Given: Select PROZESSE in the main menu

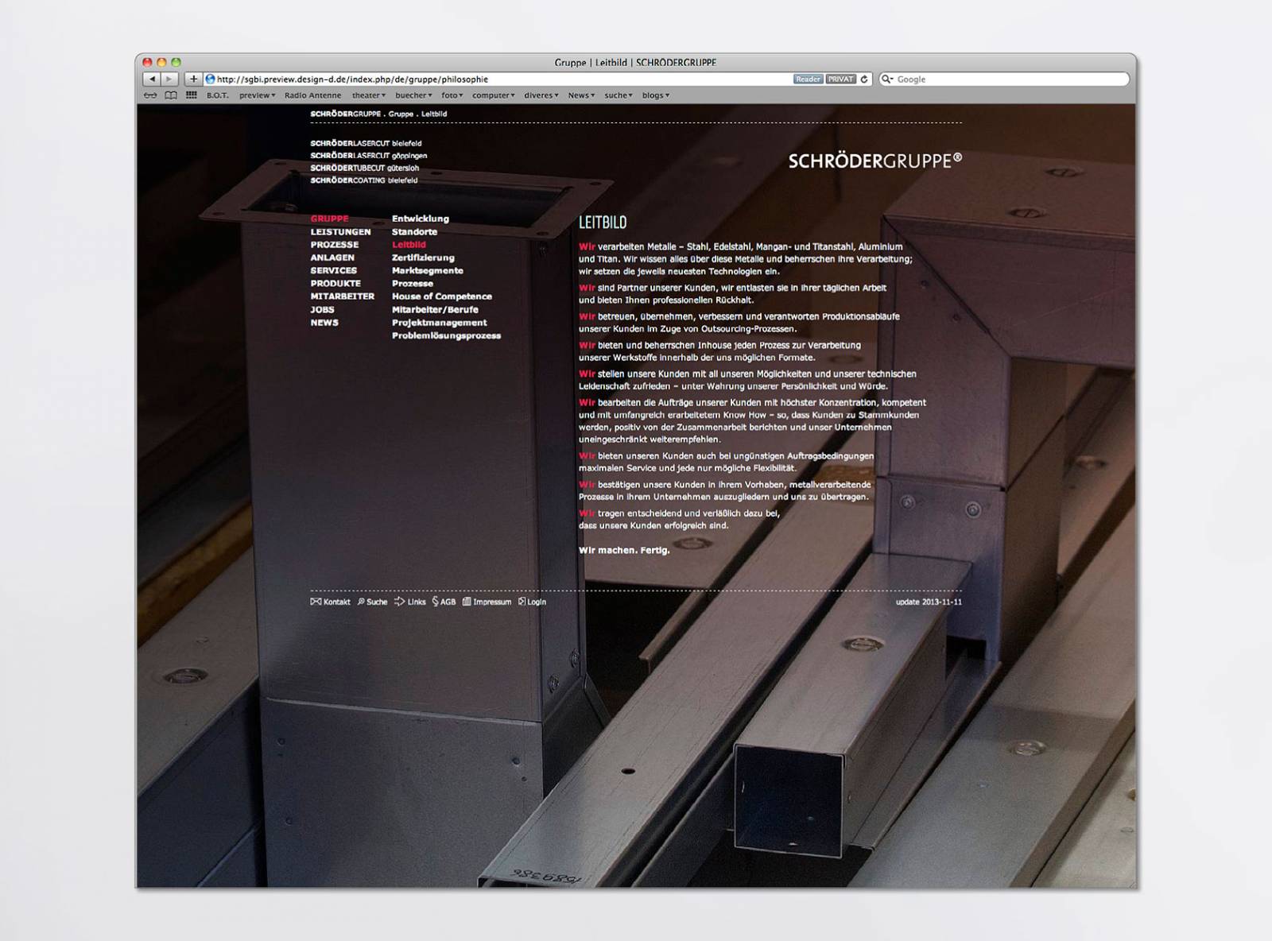Looking at the screenshot, I should click(x=335, y=245).
